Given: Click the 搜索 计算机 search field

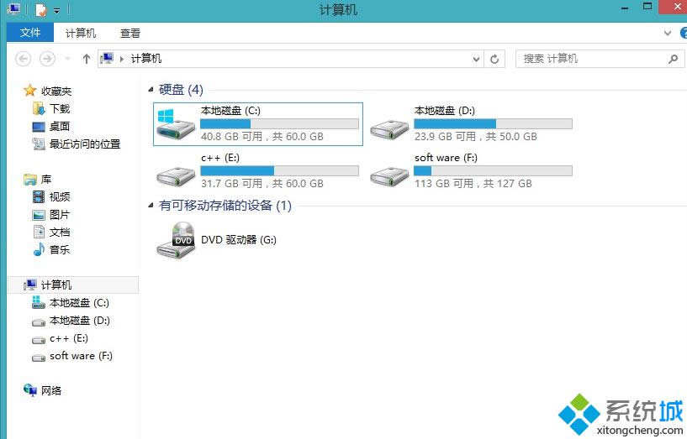Looking at the screenshot, I should 590,59.
